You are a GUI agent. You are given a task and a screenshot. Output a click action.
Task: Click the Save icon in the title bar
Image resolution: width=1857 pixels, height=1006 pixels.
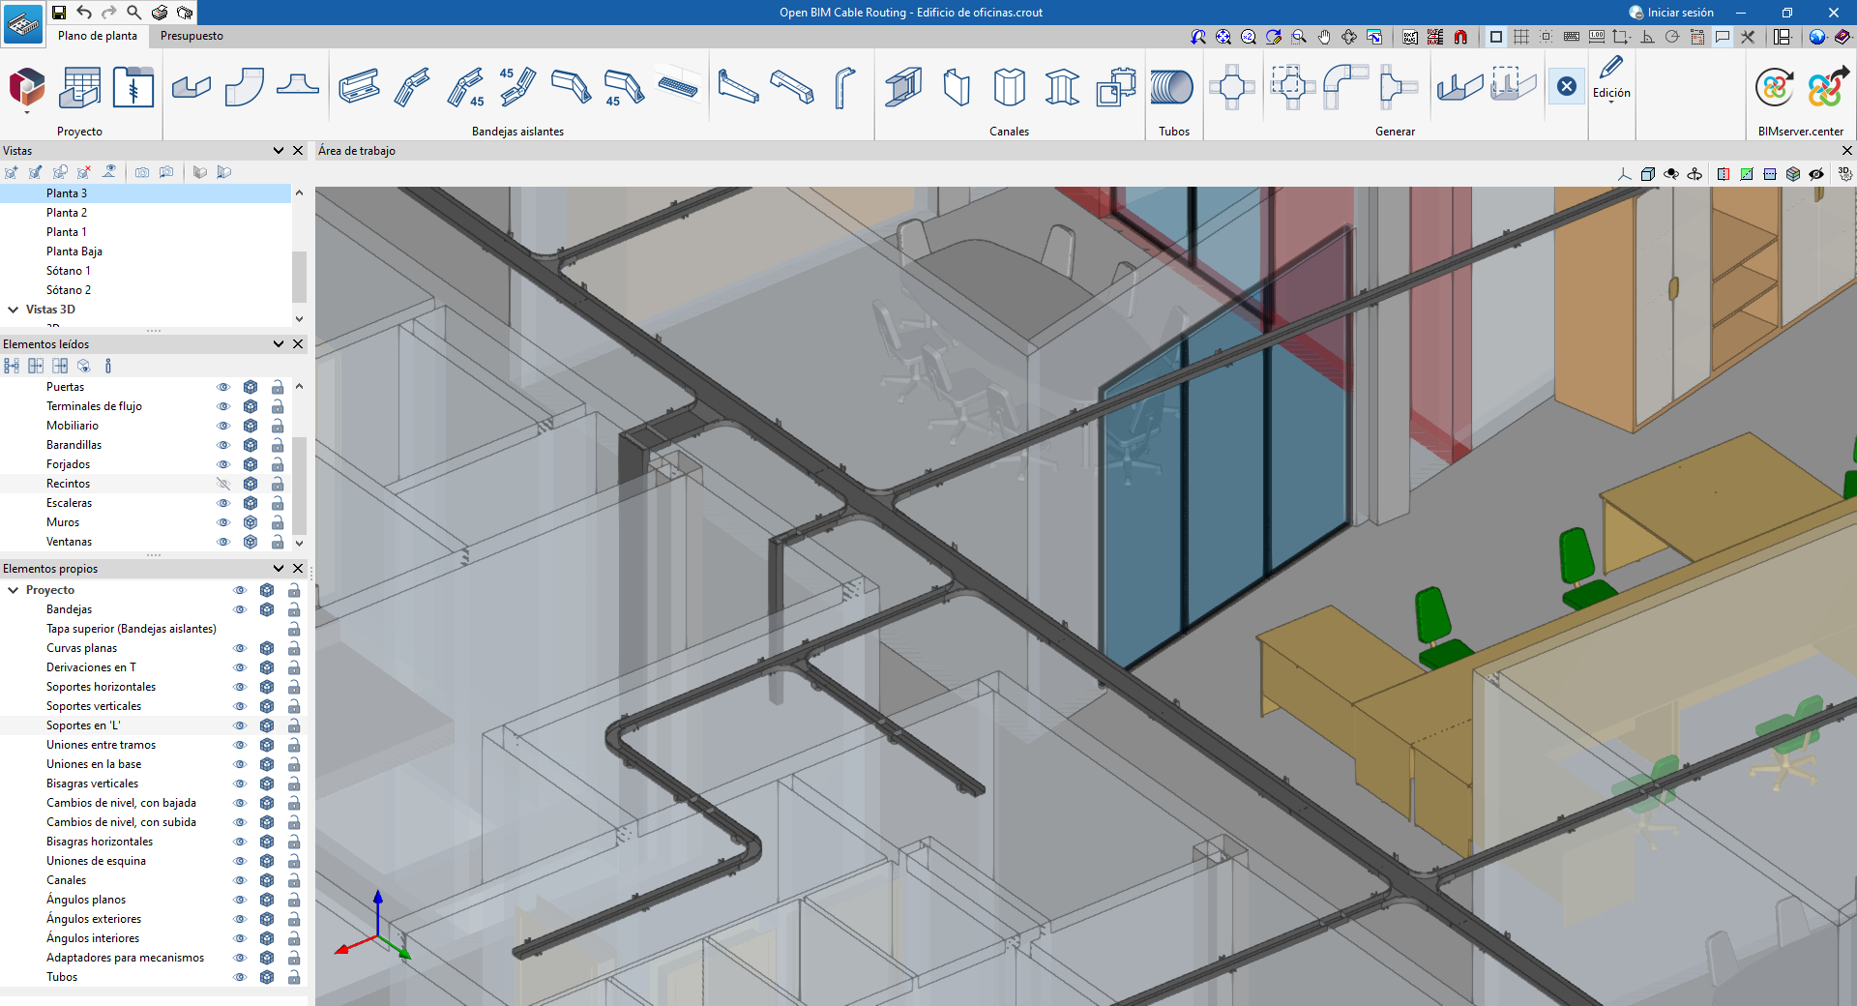point(59,13)
